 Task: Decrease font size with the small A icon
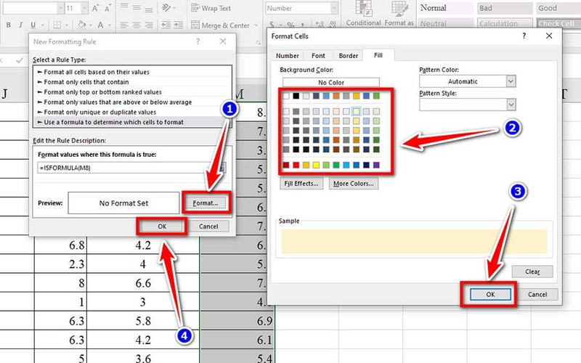click(107, 8)
